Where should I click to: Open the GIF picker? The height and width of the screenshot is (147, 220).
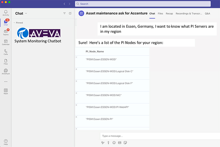tap(120, 142)
